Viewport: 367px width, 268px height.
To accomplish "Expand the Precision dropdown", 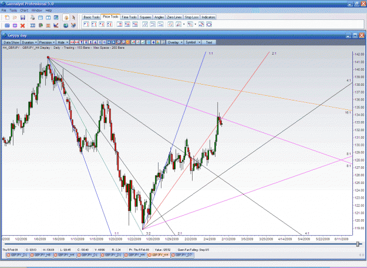I will tap(47, 42).
